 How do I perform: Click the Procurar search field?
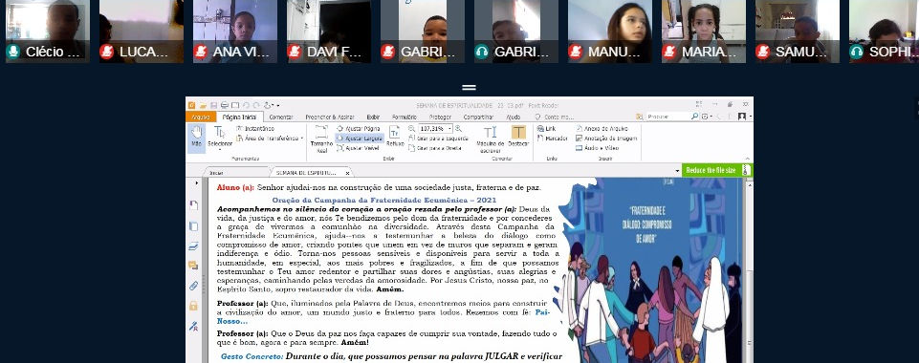(x=668, y=117)
